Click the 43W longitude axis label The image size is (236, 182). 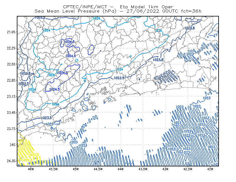point(165,169)
